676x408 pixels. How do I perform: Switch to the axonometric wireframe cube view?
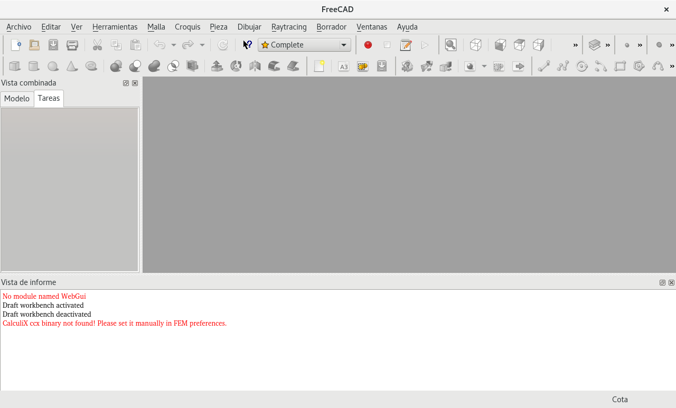(x=475, y=45)
